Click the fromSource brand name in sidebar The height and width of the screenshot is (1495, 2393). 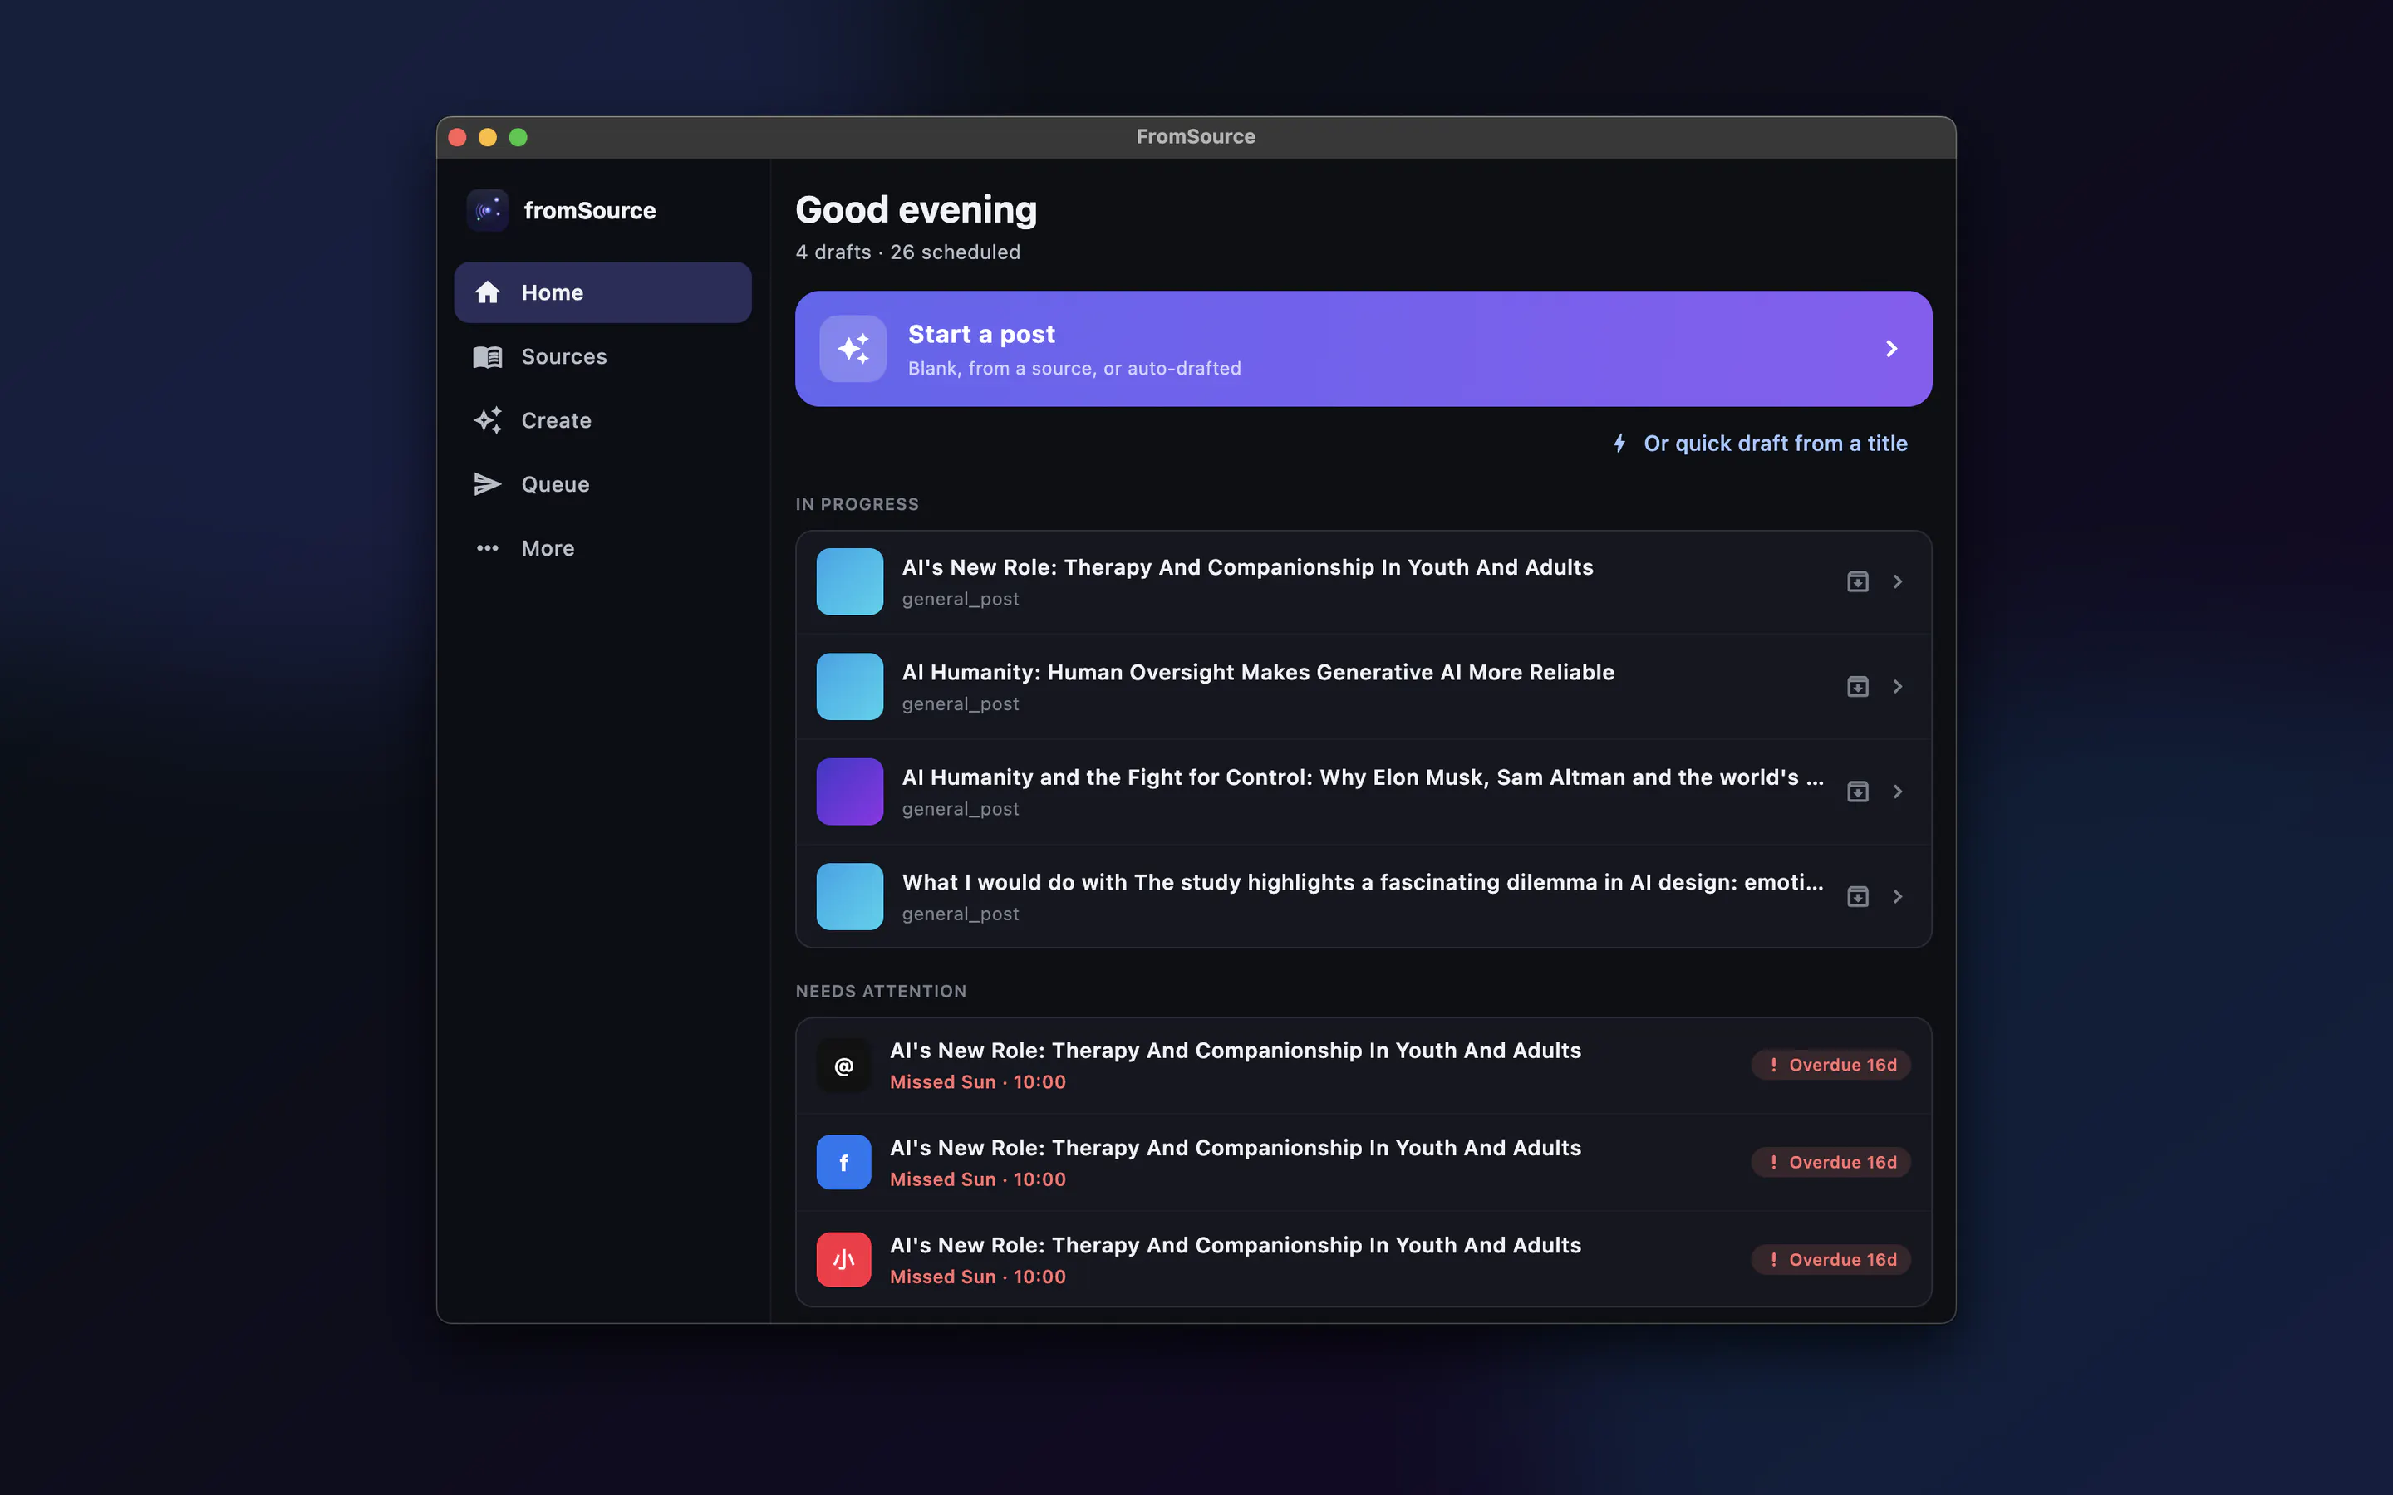click(589, 211)
